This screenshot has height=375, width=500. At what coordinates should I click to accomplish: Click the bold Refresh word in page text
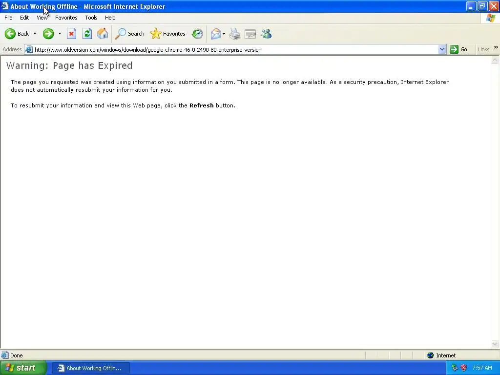pyautogui.click(x=202, y=105)
